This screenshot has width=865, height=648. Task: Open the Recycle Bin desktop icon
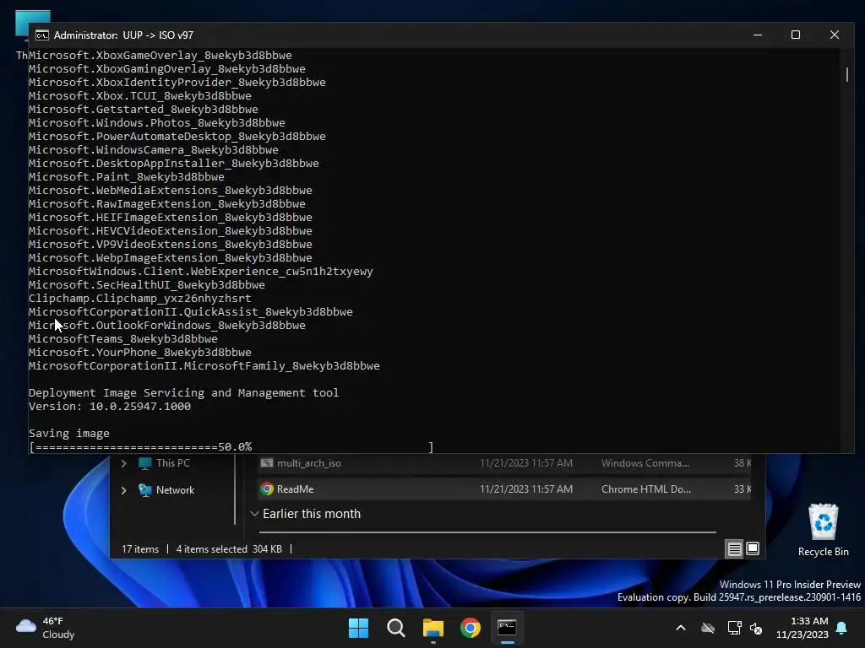pos(823,530)
